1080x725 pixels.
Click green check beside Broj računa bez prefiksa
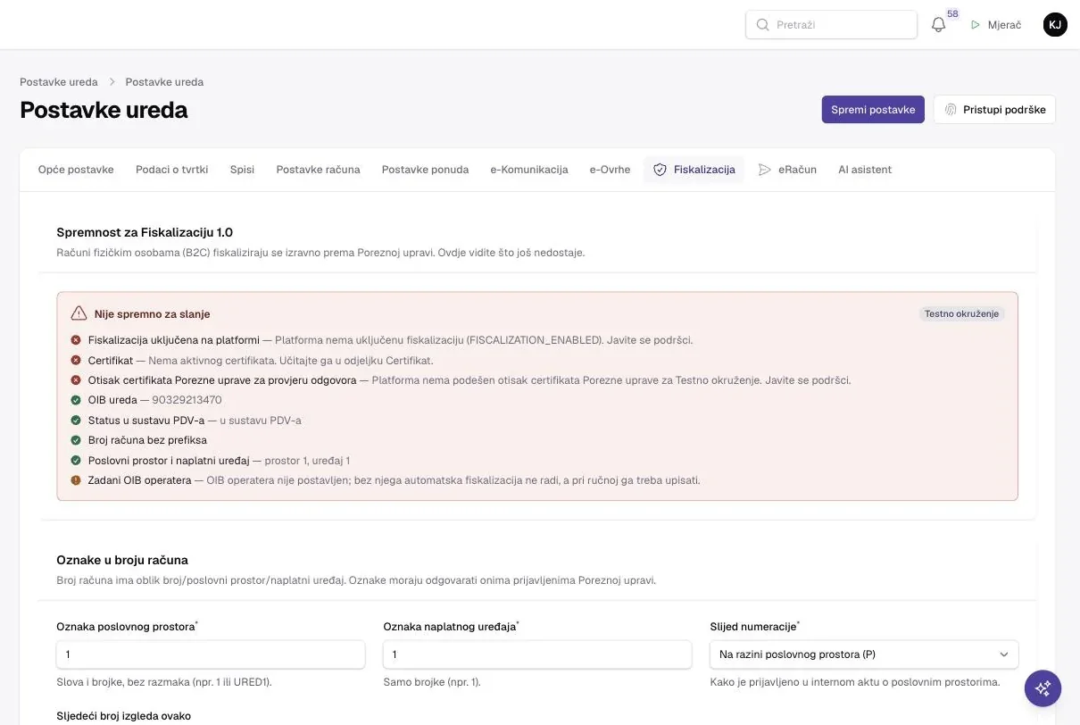(x=76, y=440)
